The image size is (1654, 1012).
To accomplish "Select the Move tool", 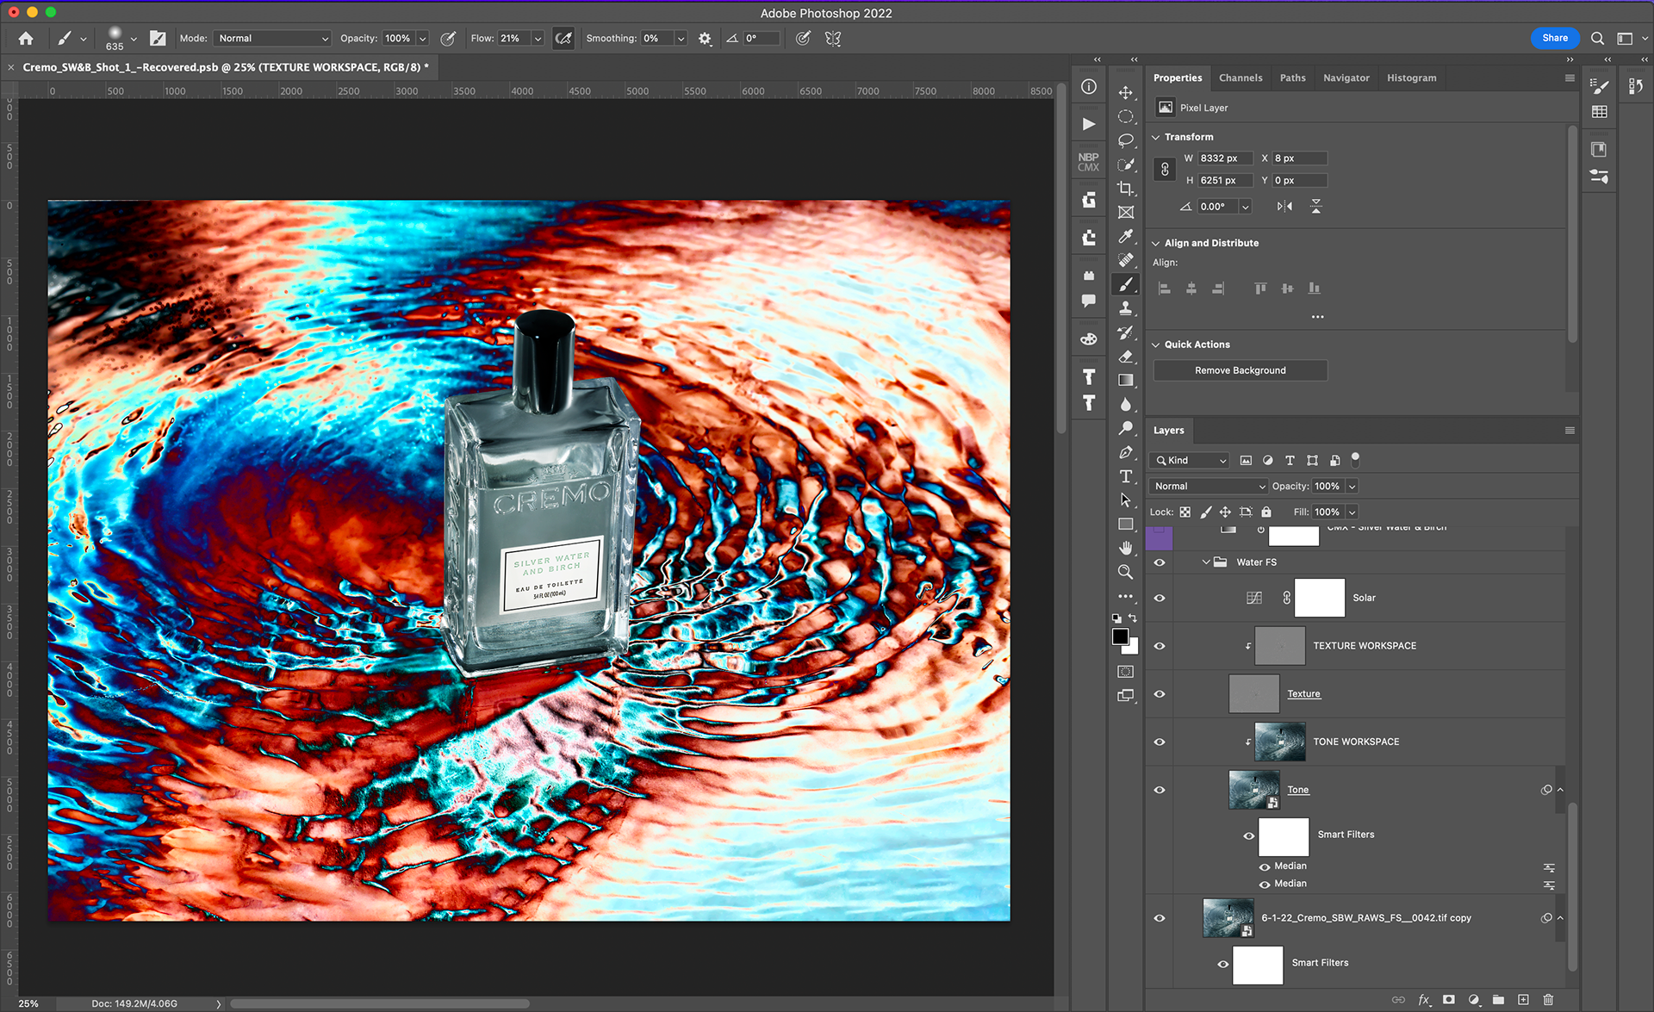I will point(1125,92).
